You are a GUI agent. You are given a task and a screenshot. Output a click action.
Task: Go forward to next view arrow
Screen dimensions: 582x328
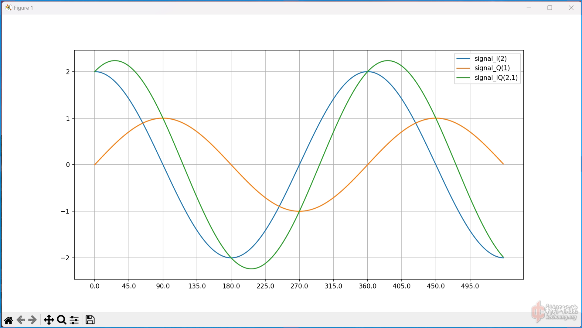[32, 320]
